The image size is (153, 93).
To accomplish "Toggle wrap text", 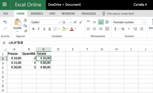I will (x=107, y=22).
